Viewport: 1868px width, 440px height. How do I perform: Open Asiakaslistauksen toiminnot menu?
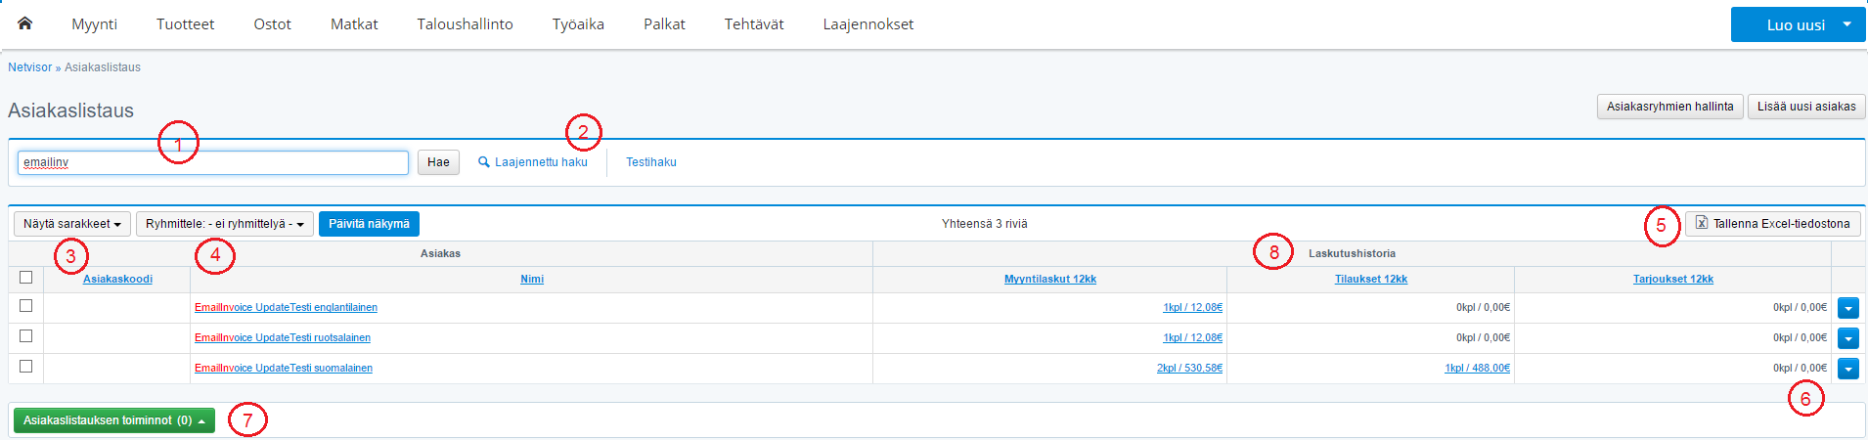click(x=113, y=420)
